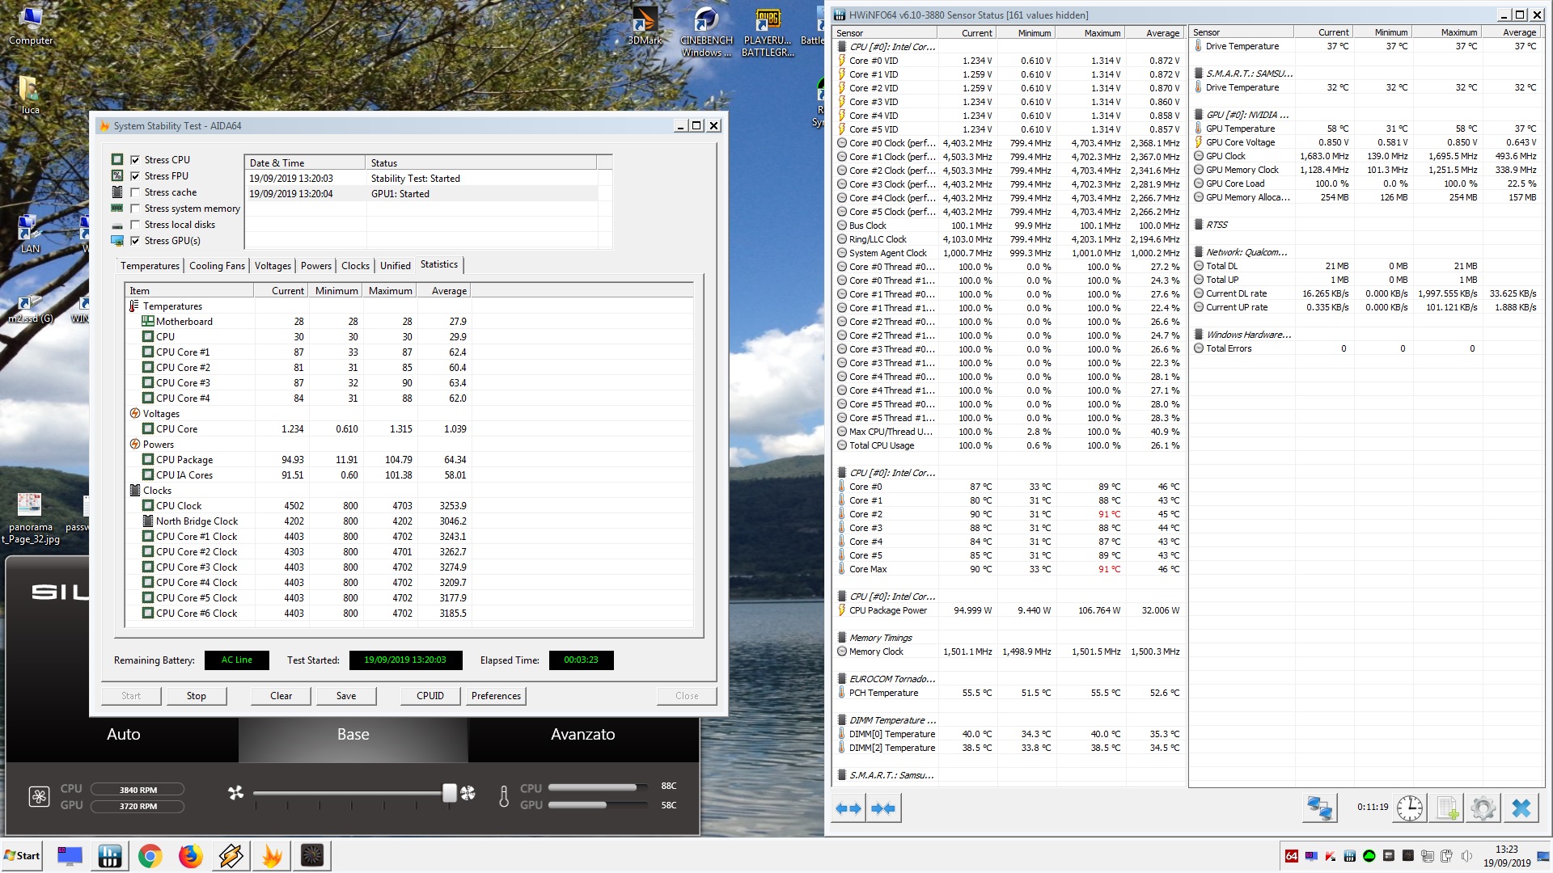Click the Maximum column header in HWiNFO left pane
Screen dimensions: 1553x873
[x=1090, y=33]
